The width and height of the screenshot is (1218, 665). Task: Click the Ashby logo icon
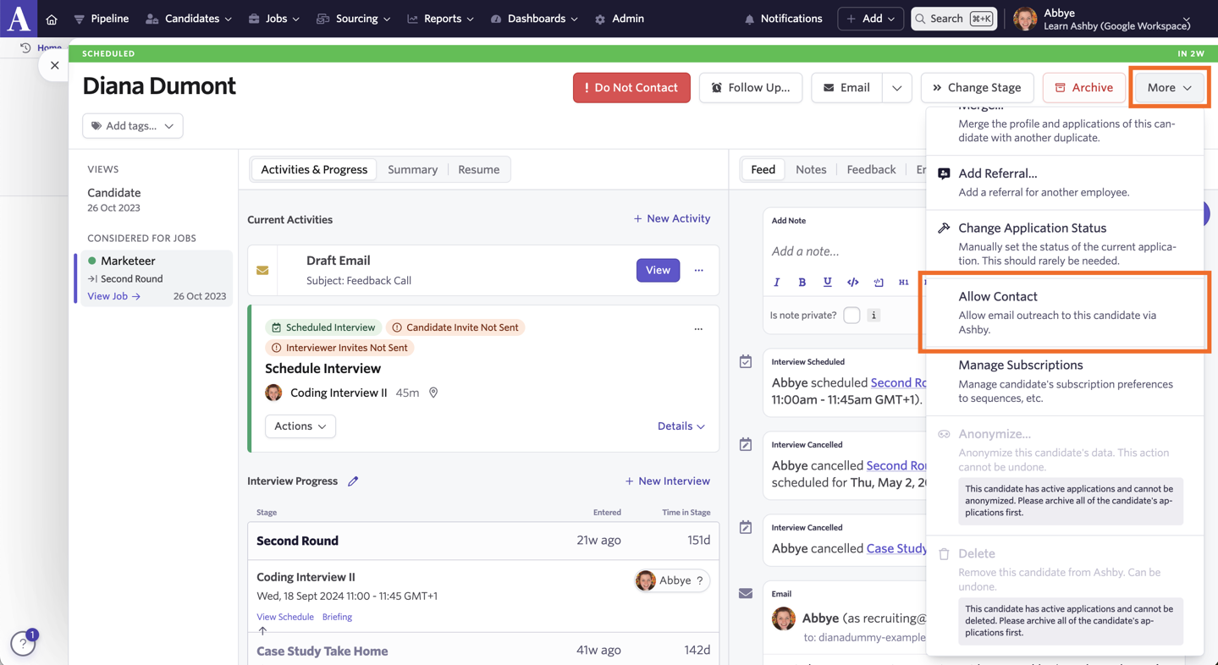(19, 18)
